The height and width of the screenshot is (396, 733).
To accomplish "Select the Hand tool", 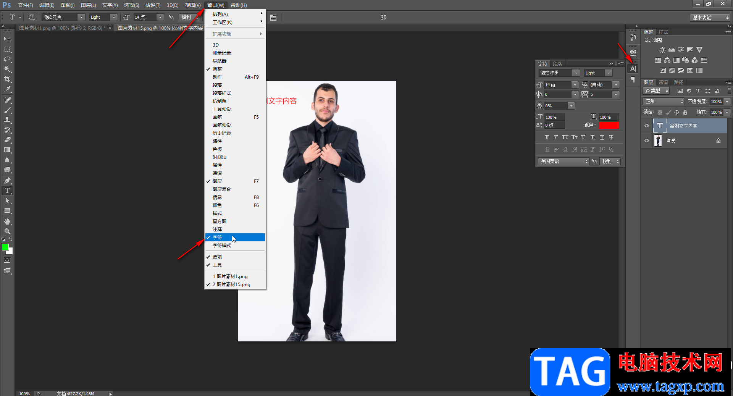I will 7,221.
